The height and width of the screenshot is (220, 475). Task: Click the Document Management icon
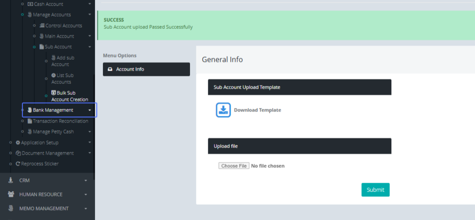tap(18, 153)
